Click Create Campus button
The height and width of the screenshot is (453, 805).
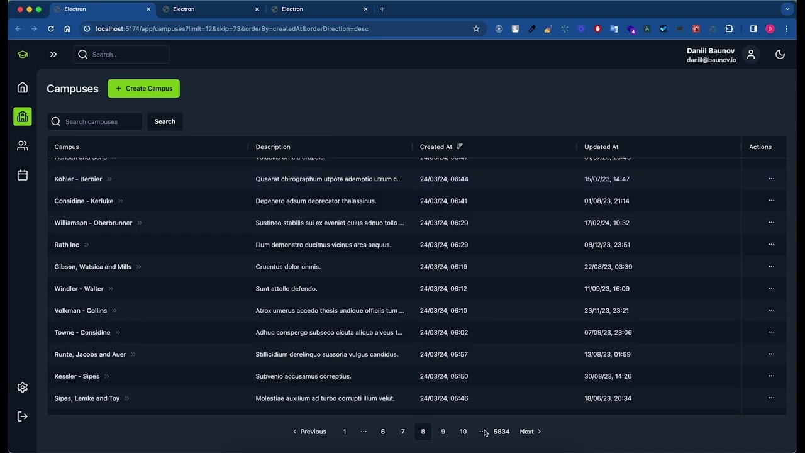[143, 88]
